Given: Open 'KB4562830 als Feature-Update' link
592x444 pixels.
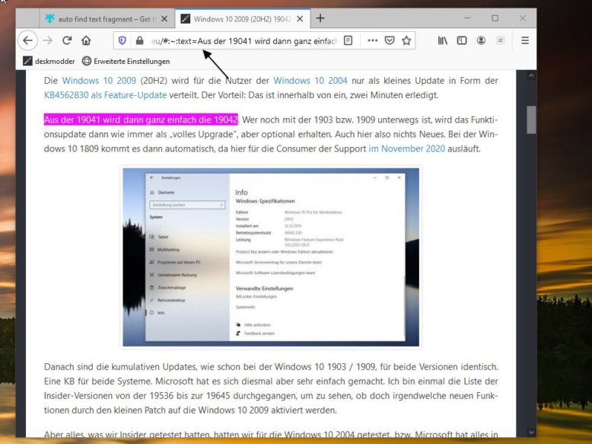Looking at the screenshot, I should [105, 95].
